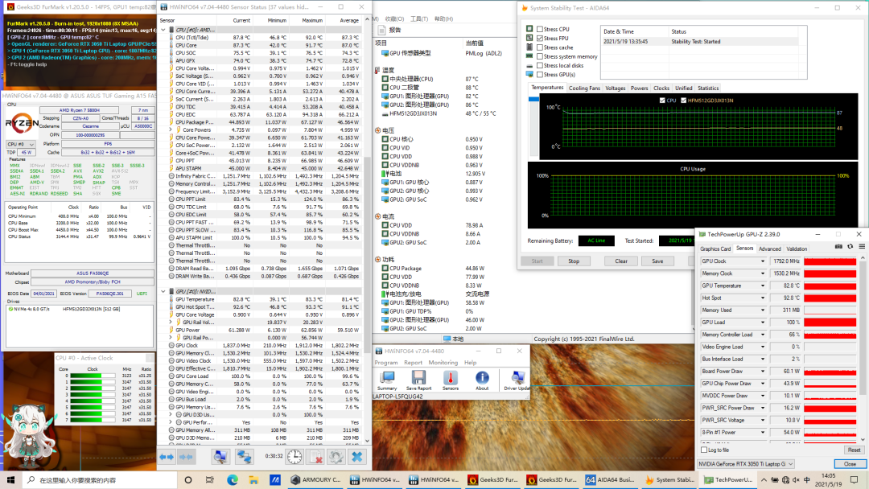The image size is (869, 489).
Task: Open File Explorer from taskbar
Action: point(253,479)
